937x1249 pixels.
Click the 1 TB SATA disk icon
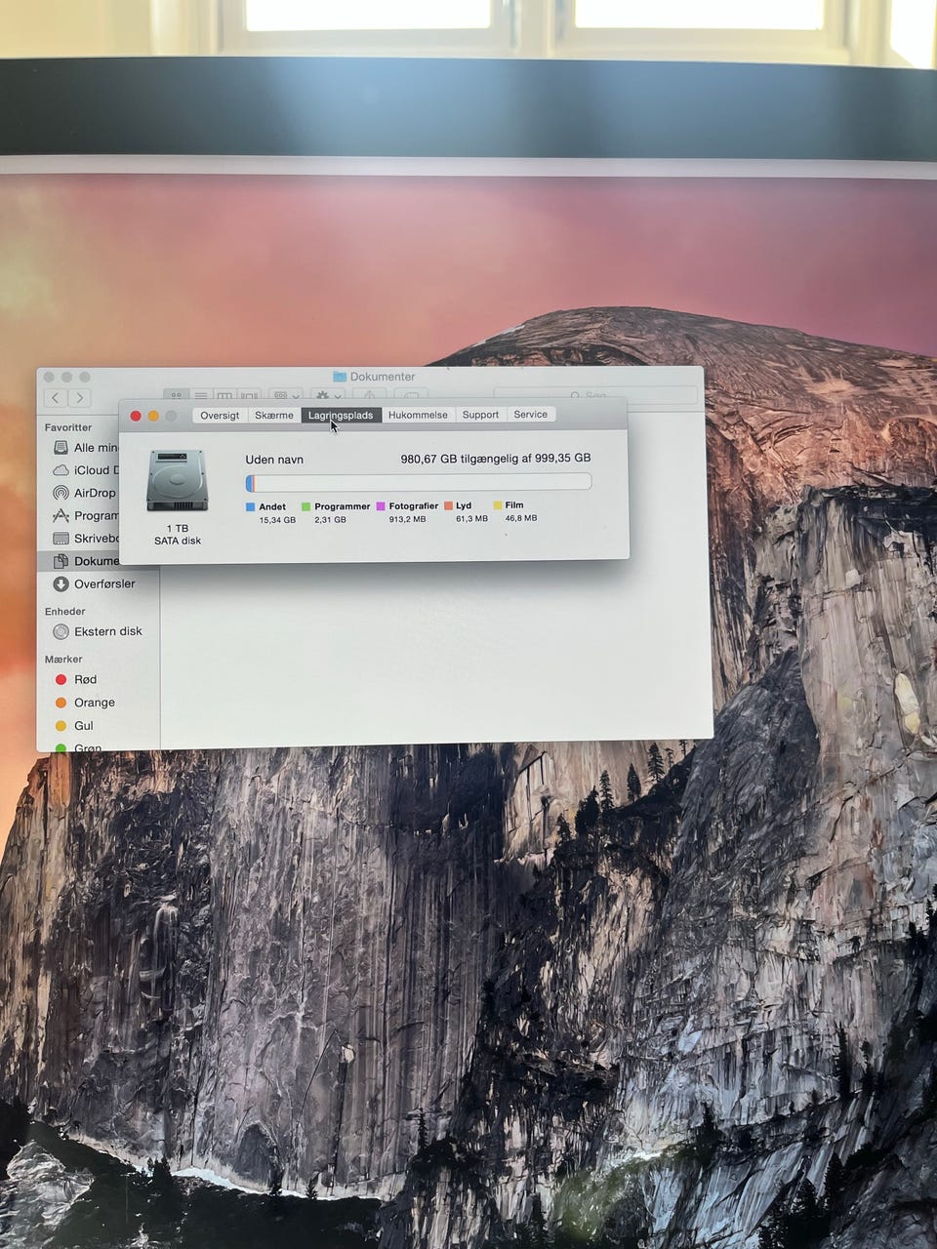click(x=177, y=480)
